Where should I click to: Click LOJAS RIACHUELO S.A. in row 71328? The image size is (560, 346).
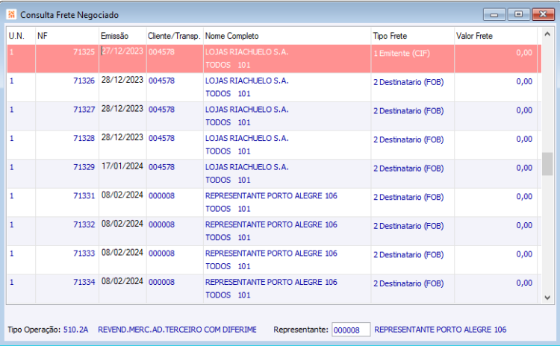[247, 139]
